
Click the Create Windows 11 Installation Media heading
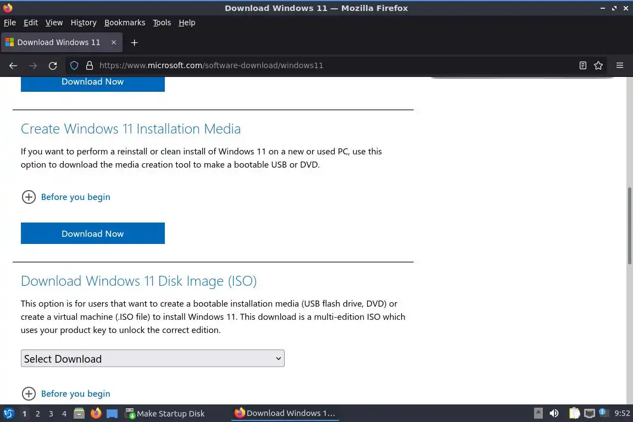pos(131,129)
